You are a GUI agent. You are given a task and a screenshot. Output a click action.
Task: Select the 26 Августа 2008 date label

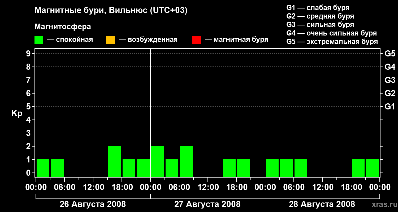(93, 204)
